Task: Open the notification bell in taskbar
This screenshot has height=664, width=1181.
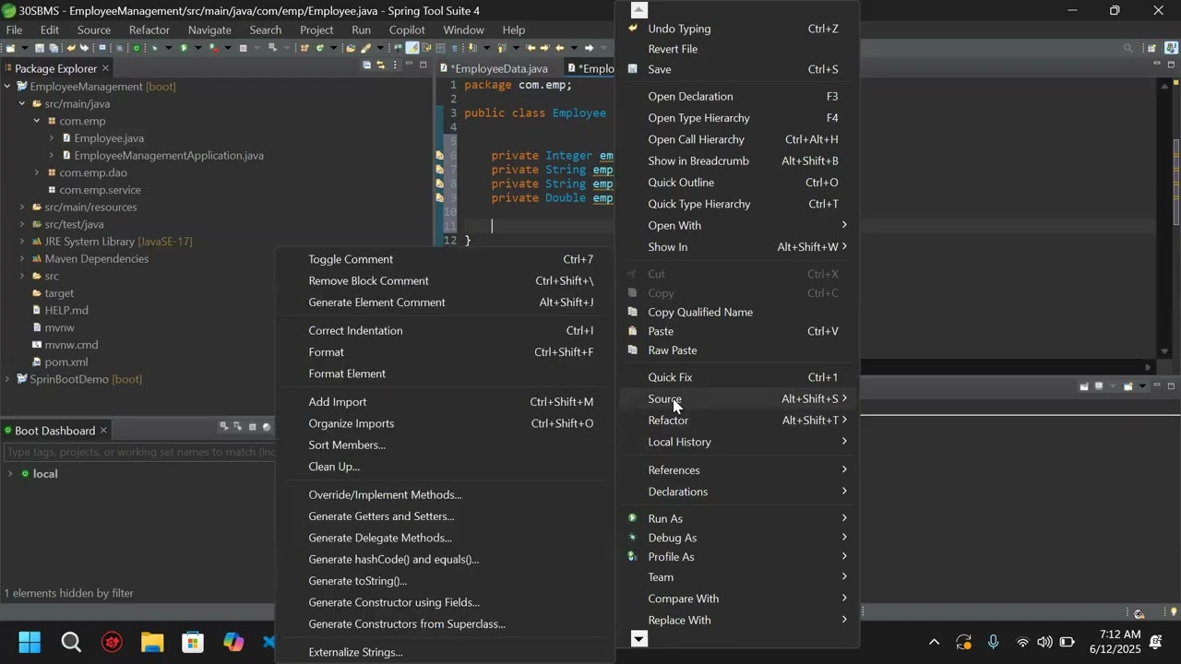Action: 1157,642
